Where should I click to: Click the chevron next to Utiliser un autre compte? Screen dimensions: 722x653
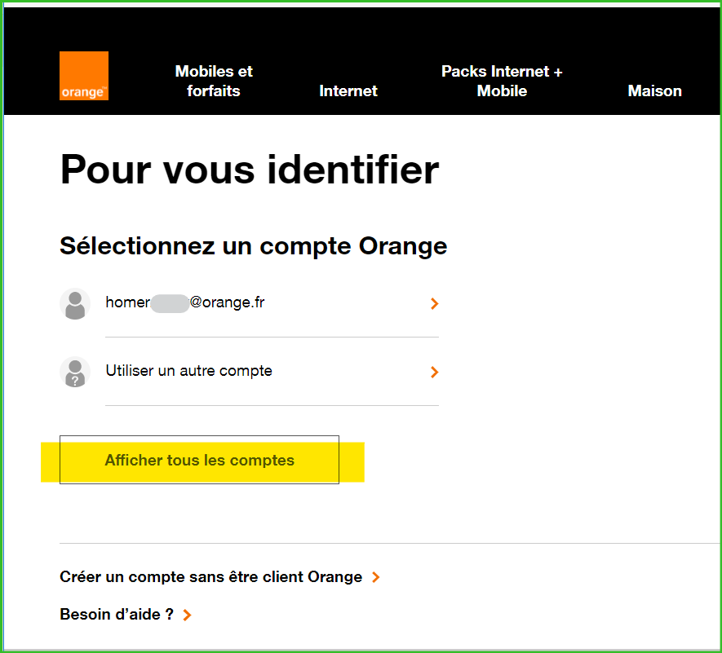pyautogui.click(x=434, y=372)
